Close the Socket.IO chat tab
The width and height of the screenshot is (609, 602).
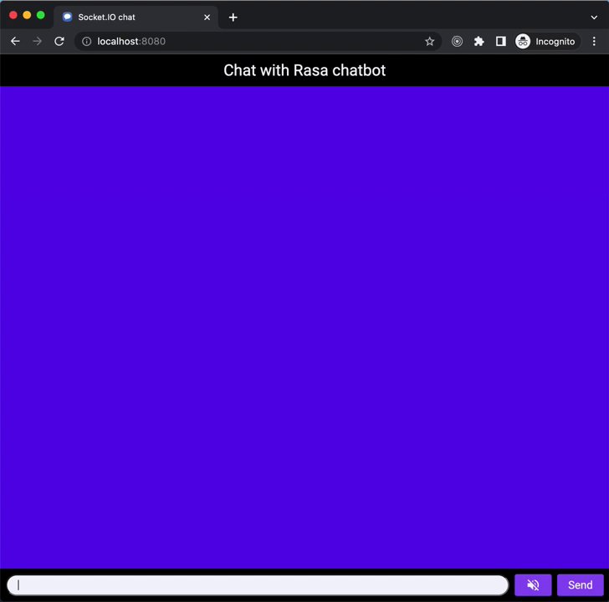pos(207,17)
